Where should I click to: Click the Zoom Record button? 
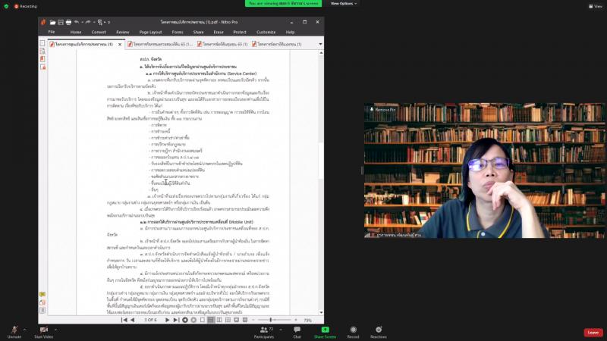click(353, 332)
